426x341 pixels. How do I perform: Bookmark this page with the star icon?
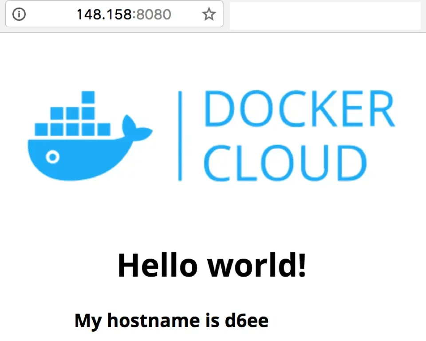point(209,15)
